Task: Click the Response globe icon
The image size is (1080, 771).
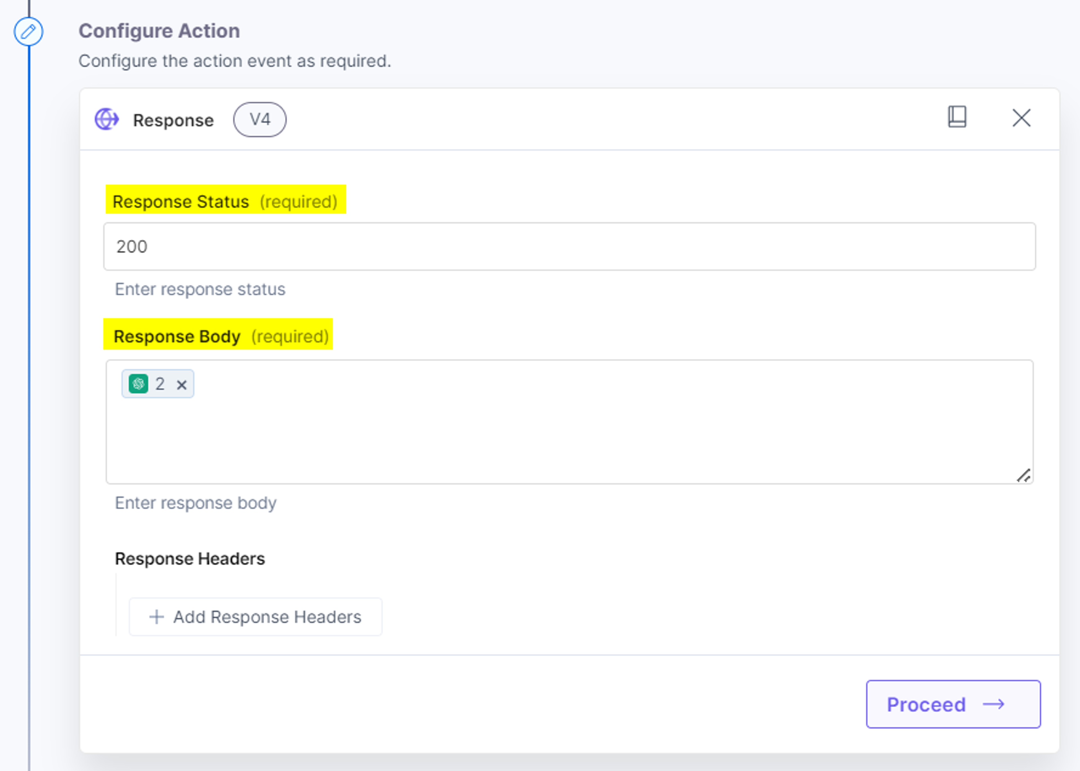Action: 107,119
